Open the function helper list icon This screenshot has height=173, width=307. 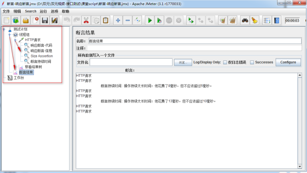(267, 20)
